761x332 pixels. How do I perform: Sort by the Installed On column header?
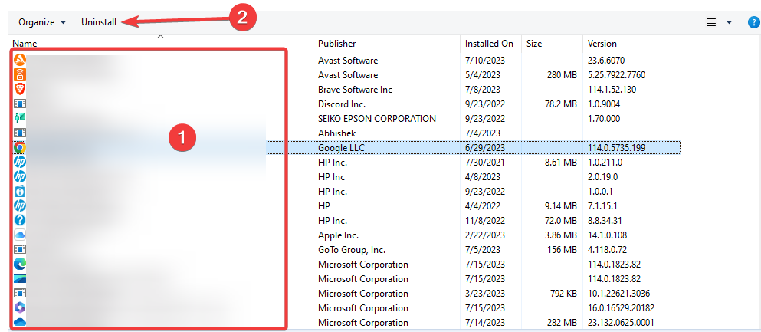coord(489,44)
